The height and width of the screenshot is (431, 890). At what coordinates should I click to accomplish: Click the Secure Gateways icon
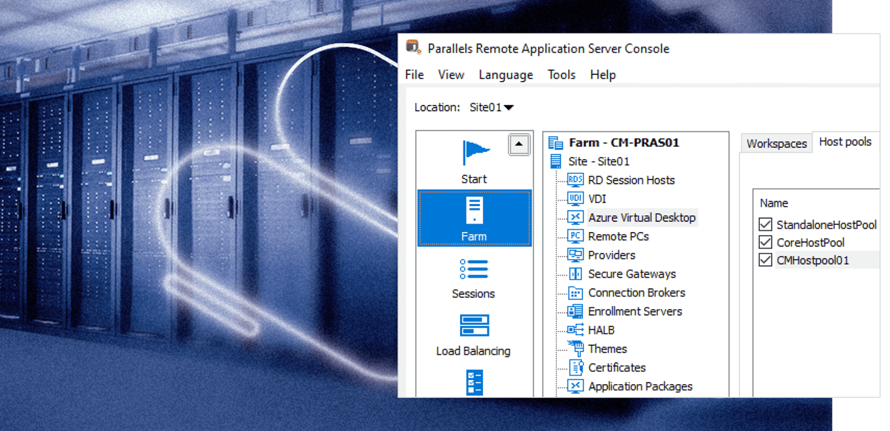(575, 274)
